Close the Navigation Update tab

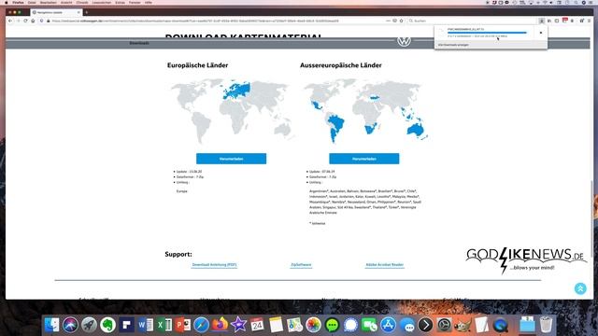pyautogui.click(x=78, y=12)
